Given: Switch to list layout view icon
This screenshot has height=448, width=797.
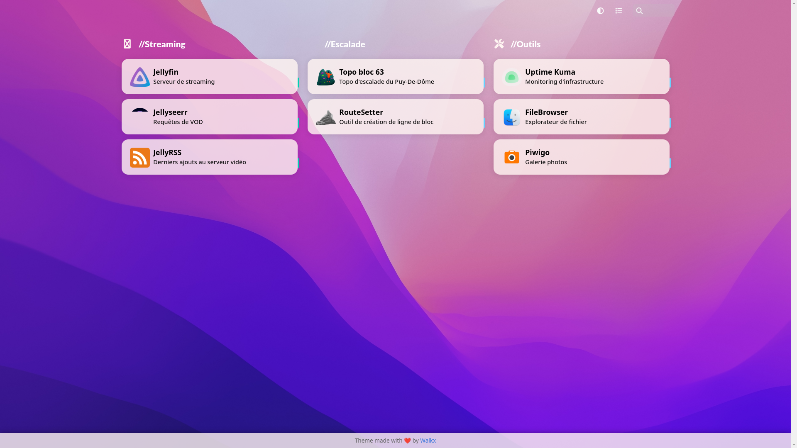Looking at the screenshot, I should point(619,11).
